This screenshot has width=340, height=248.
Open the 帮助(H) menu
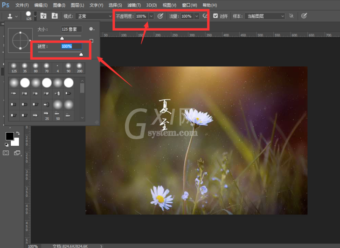210,5
